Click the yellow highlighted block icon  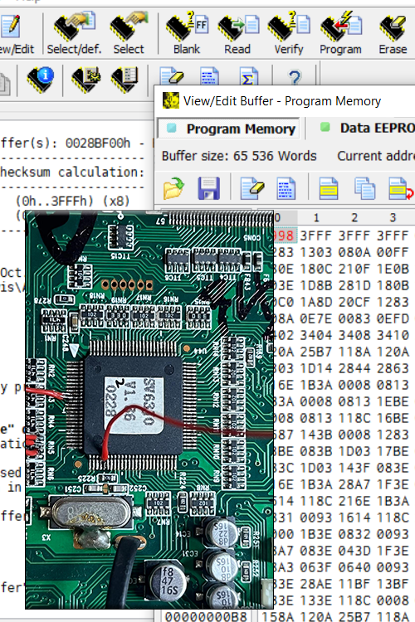pyautogui.click(x=329, y=188)
